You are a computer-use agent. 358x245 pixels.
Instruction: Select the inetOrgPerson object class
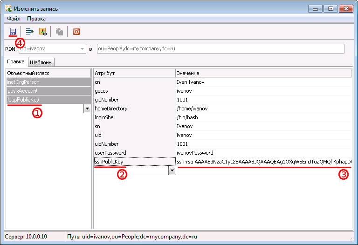point(23,82)
